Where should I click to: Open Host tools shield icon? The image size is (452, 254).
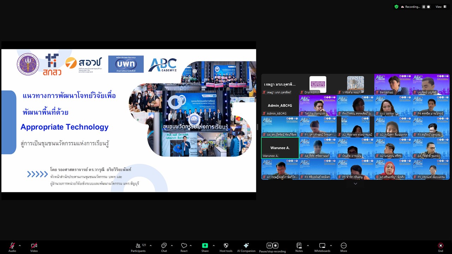point(226,246)
